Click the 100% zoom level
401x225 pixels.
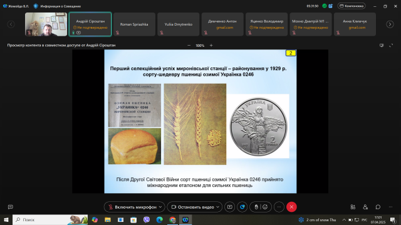point(200,46)
